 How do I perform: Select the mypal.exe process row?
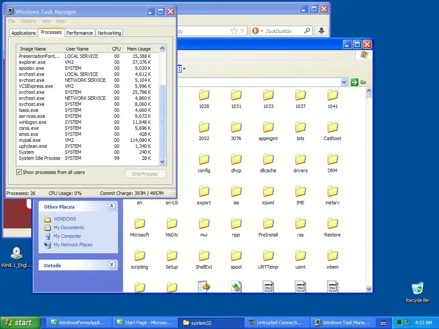(x=87, y=140)
